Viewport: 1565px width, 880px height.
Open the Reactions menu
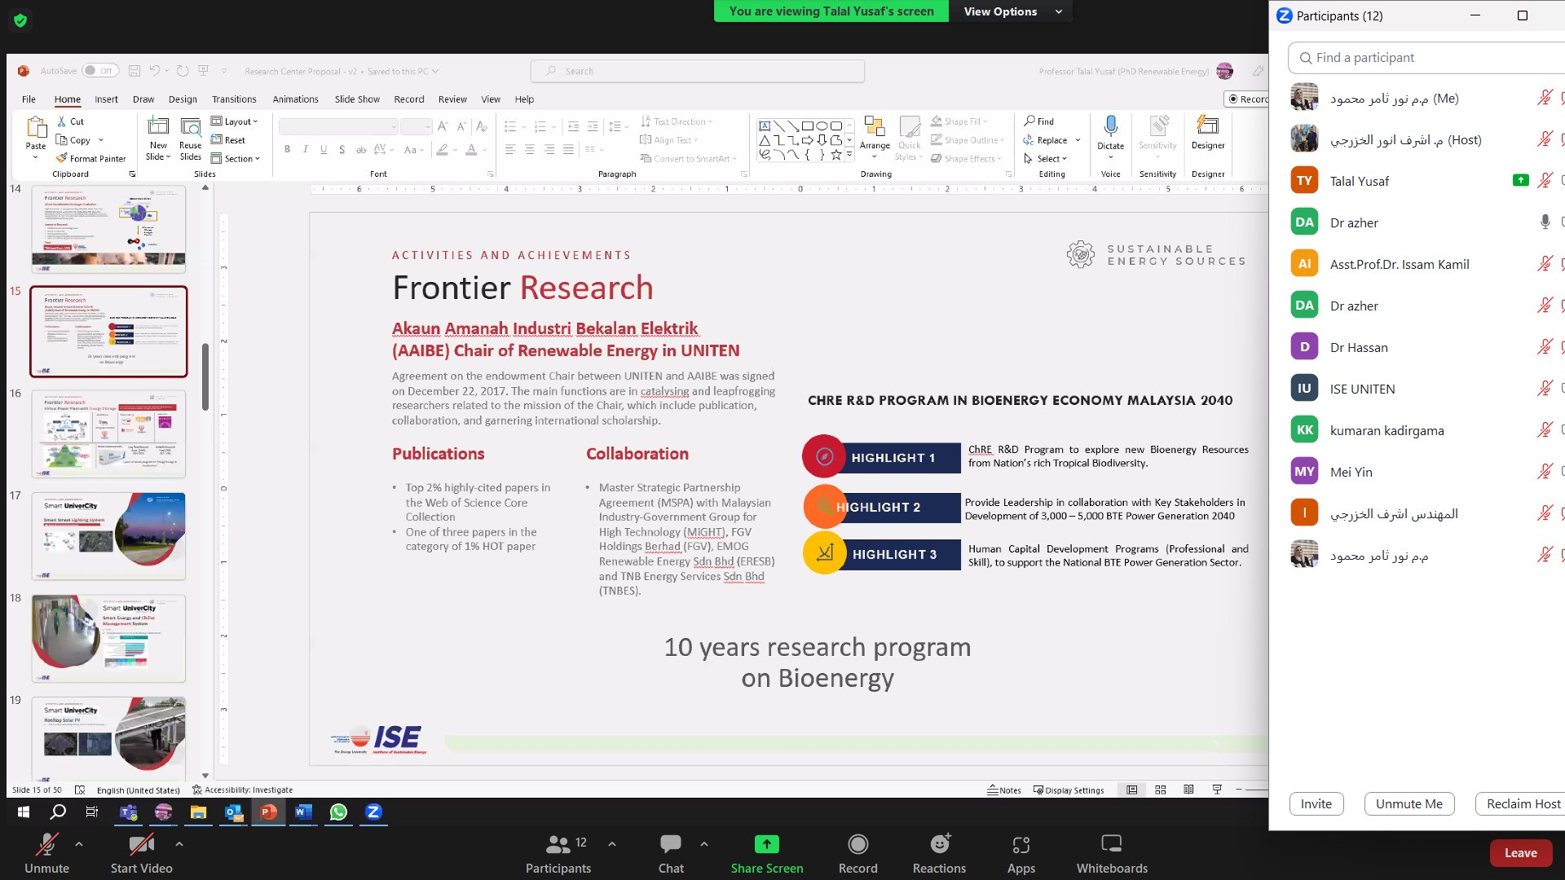[x=939, y=852]
